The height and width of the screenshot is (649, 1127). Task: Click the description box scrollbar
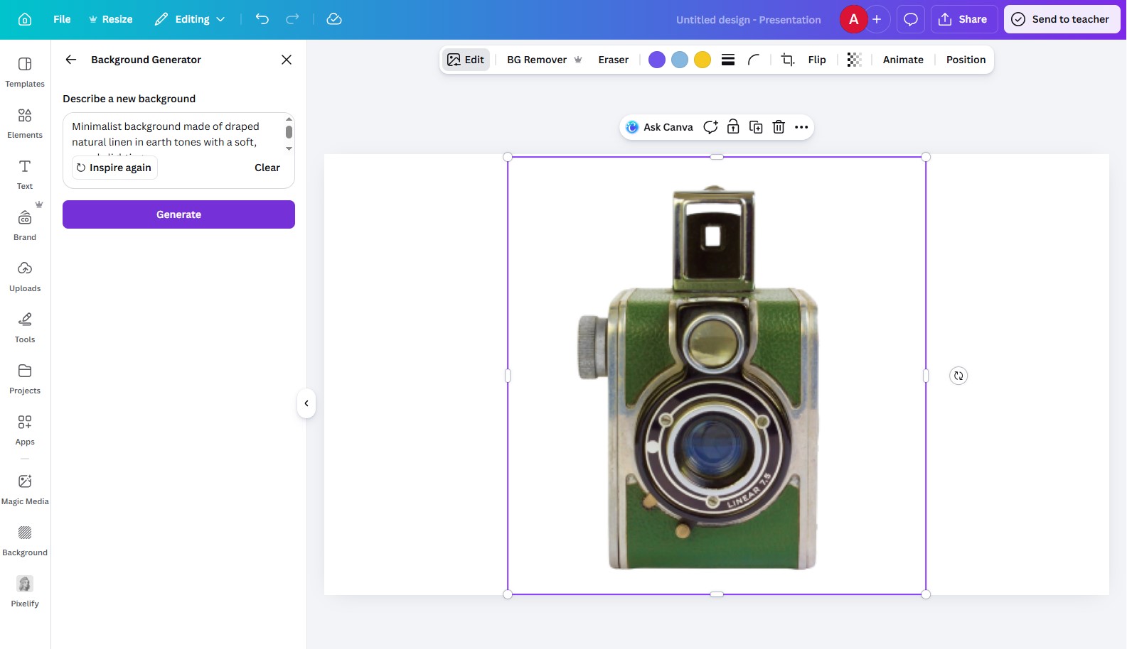click(289, 133)
